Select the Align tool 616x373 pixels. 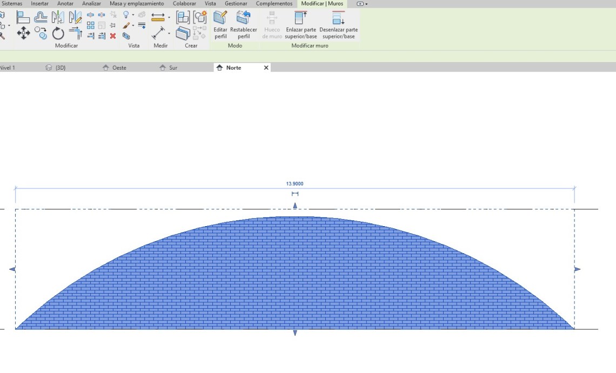point(23,17)
